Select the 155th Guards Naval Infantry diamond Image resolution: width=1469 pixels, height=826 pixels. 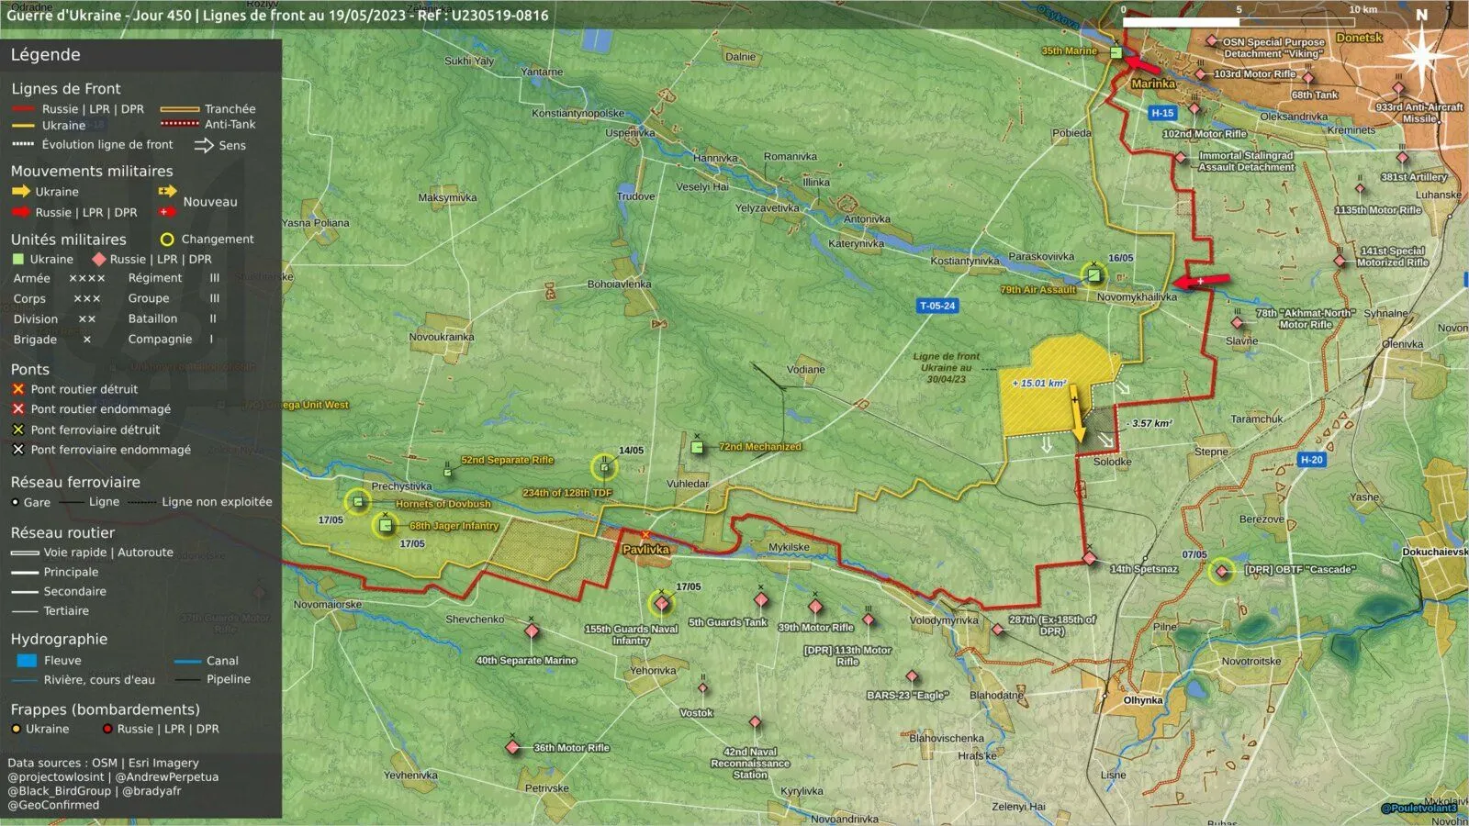click(661, 603)
